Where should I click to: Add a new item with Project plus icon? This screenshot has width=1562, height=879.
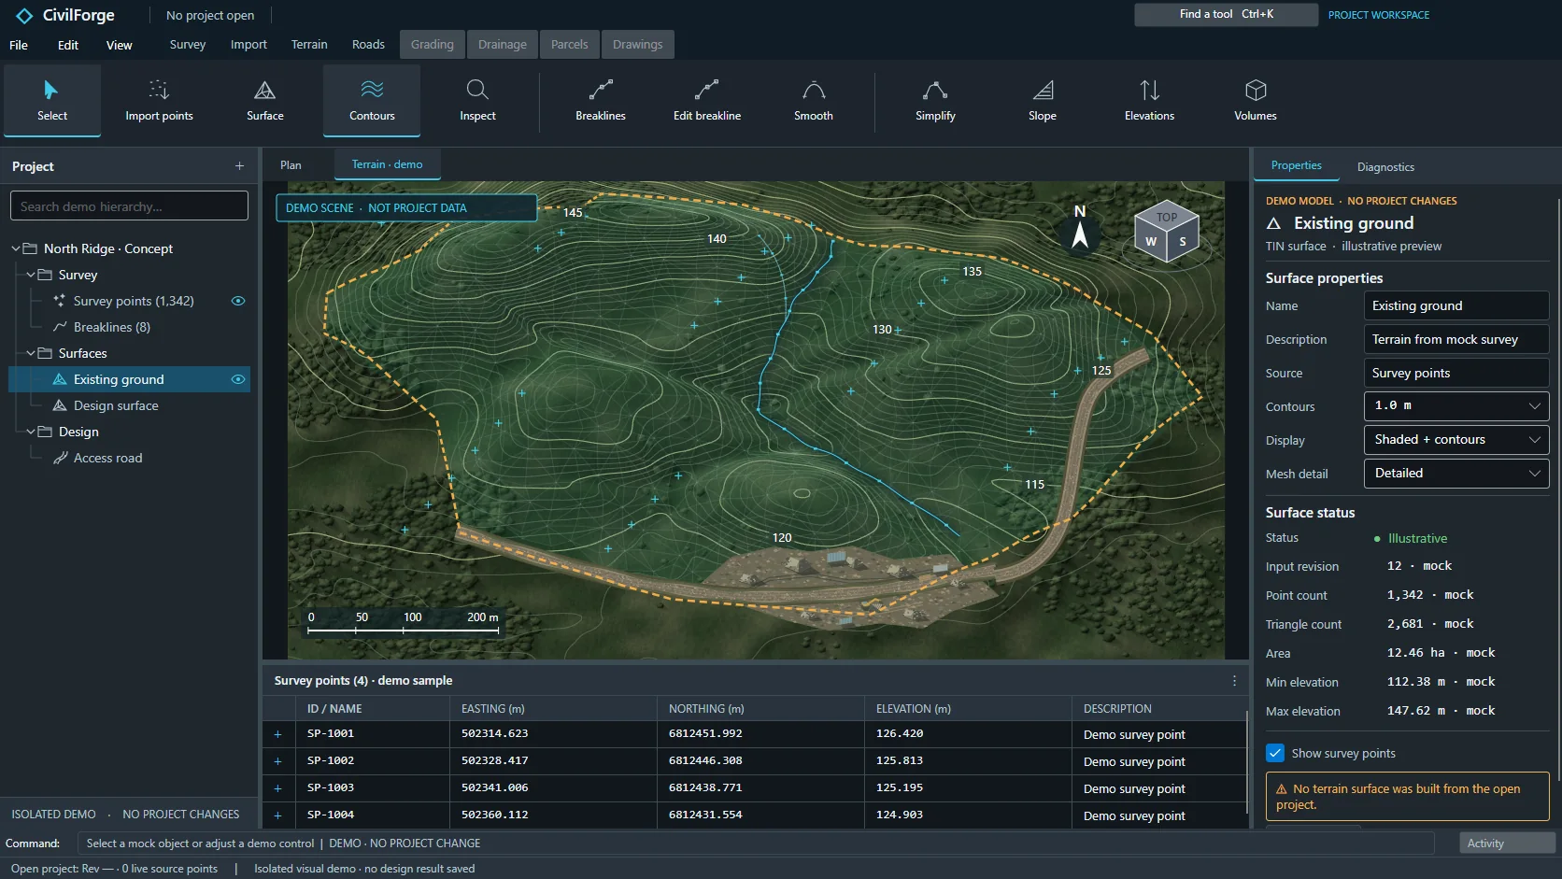tap(239, 166)
